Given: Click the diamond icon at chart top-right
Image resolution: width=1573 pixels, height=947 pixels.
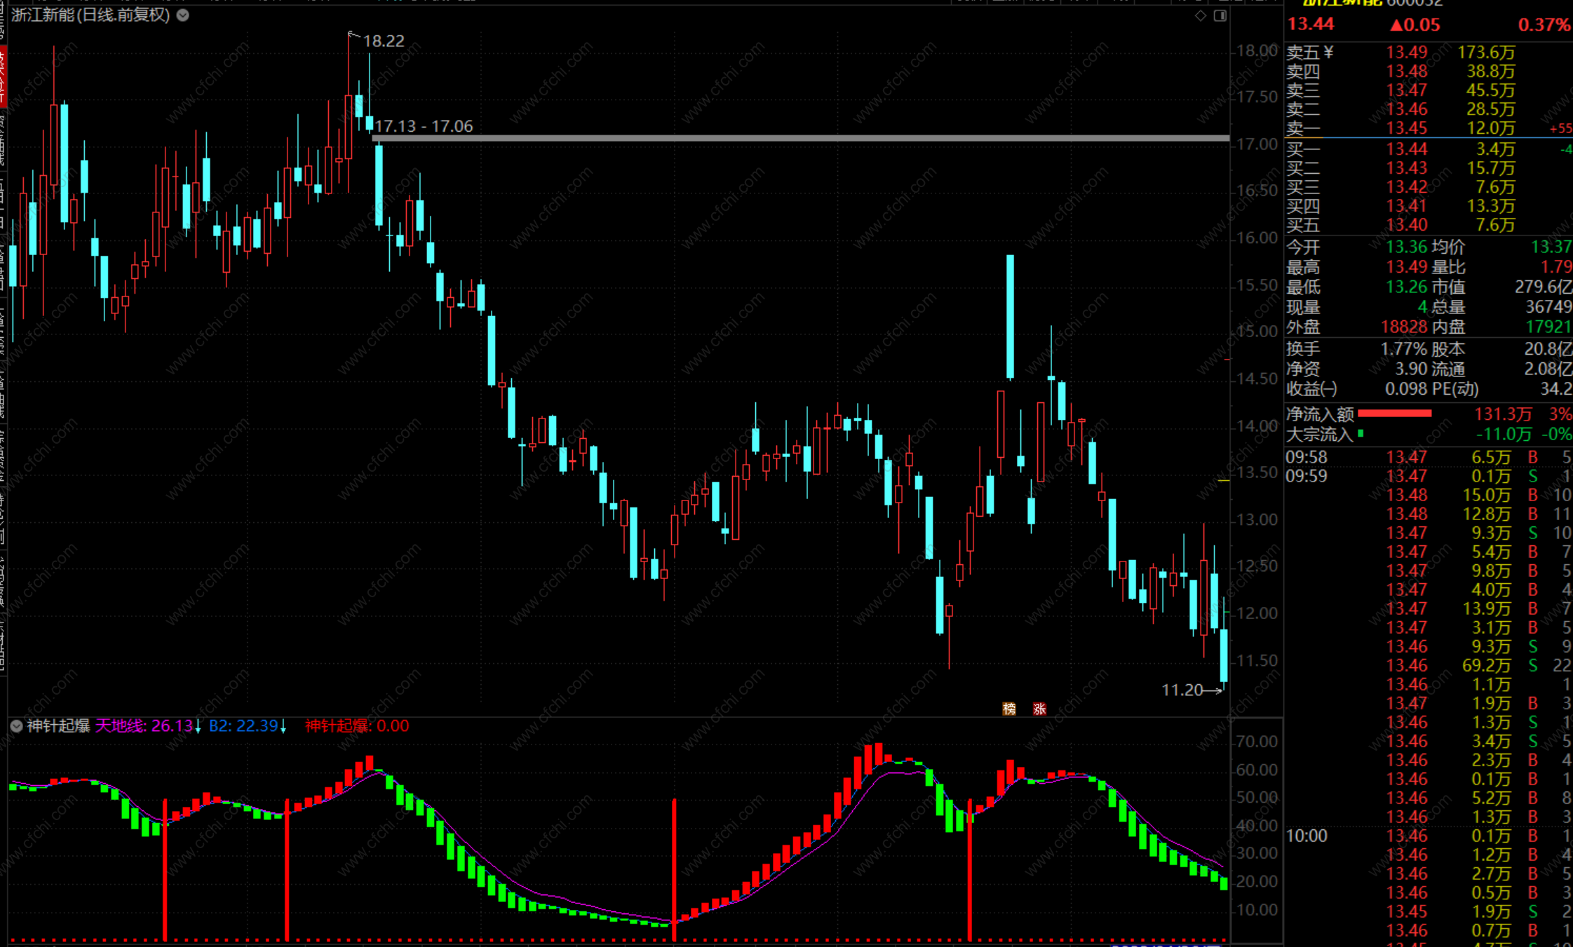Looking at the screenshot, I should coord(1201,15).
